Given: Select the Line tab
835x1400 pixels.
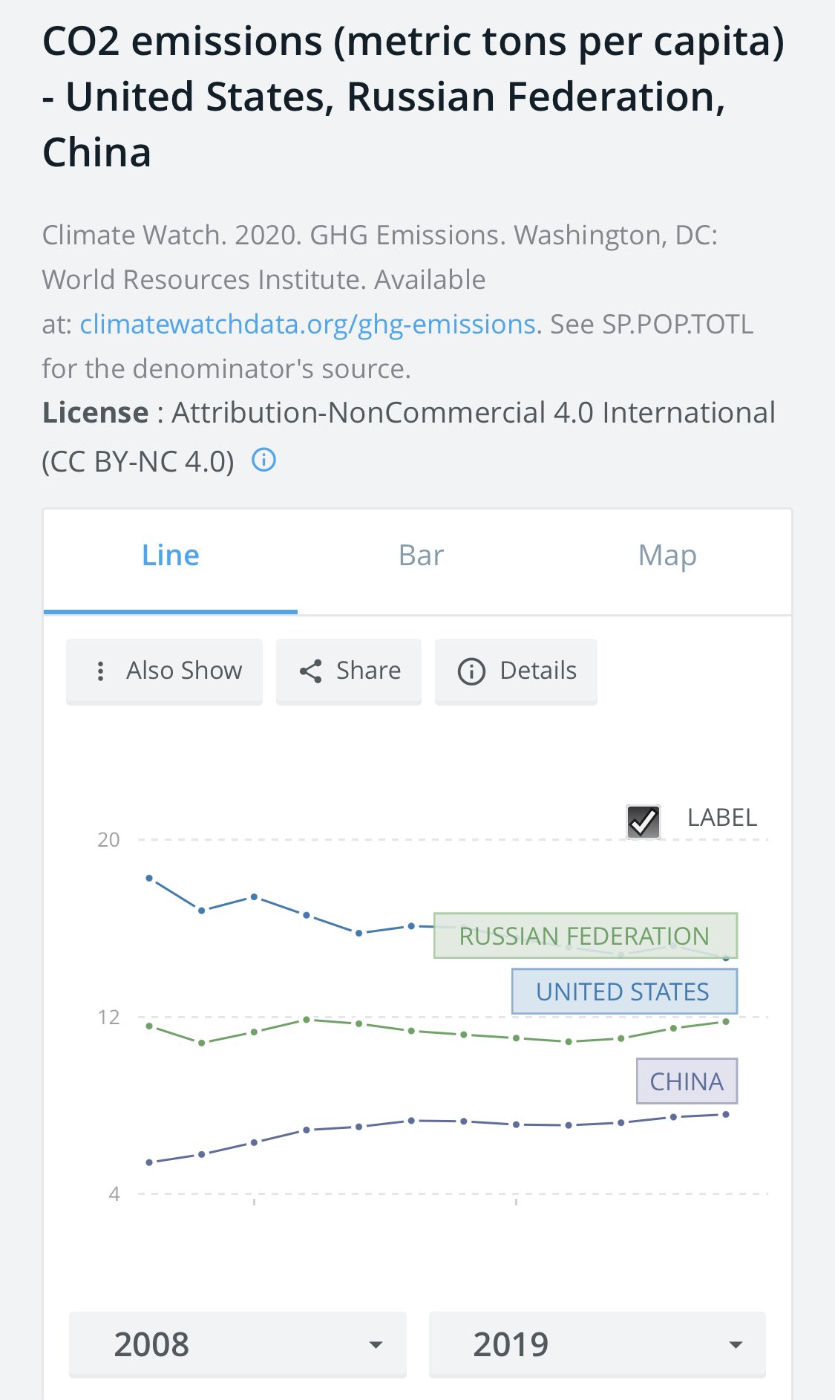Looking at the screenshot, I should click(x=171, y=556).
